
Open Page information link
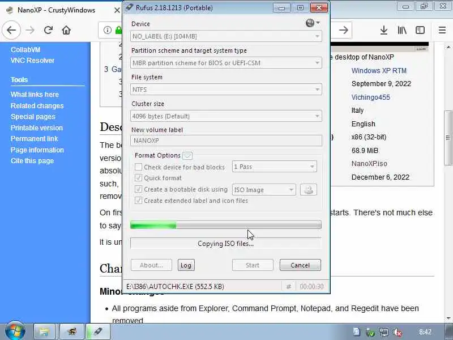pyautogui.click(x=37, y=150)
